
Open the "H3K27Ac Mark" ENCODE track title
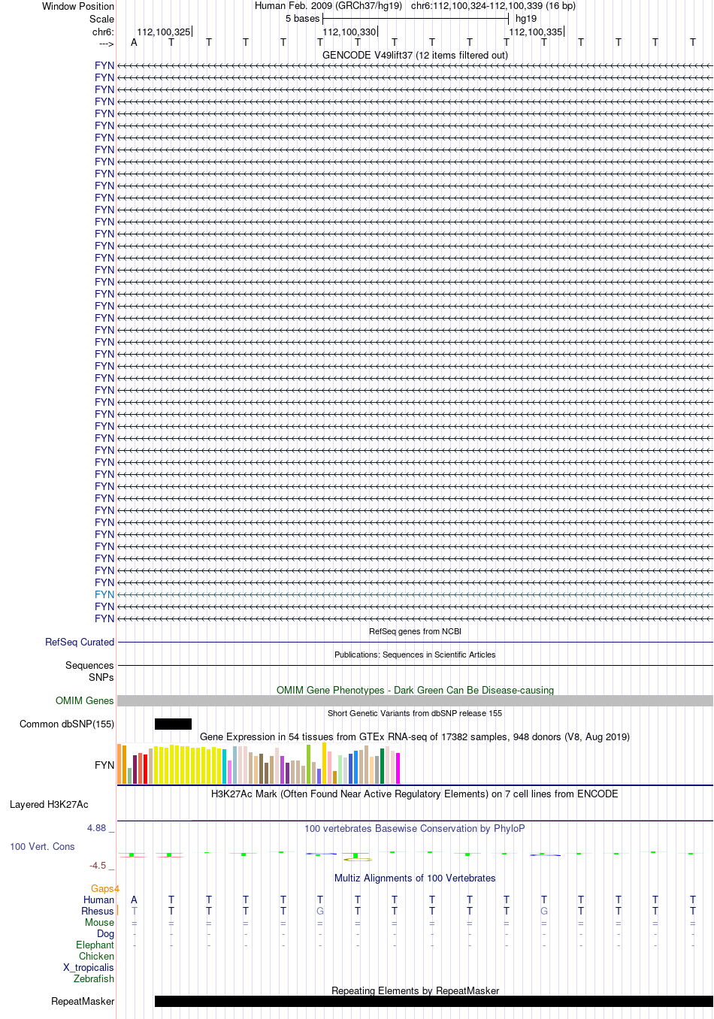(415, 794)
